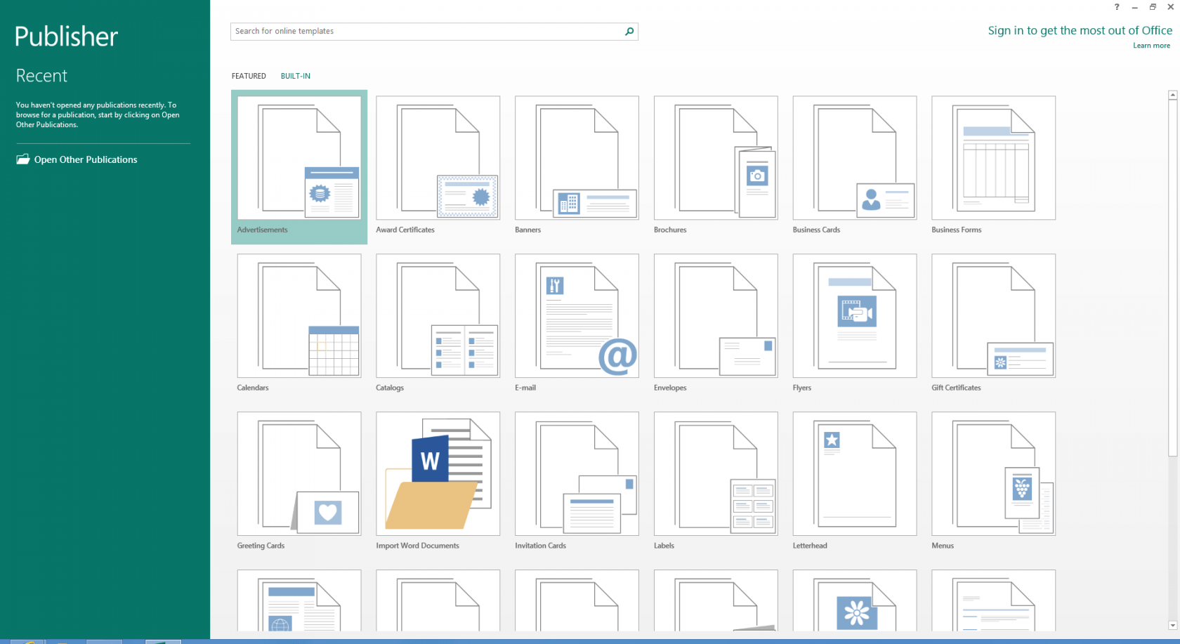Click the Import Word Documents label text
1180x644 pixels.
coord(417,546)
